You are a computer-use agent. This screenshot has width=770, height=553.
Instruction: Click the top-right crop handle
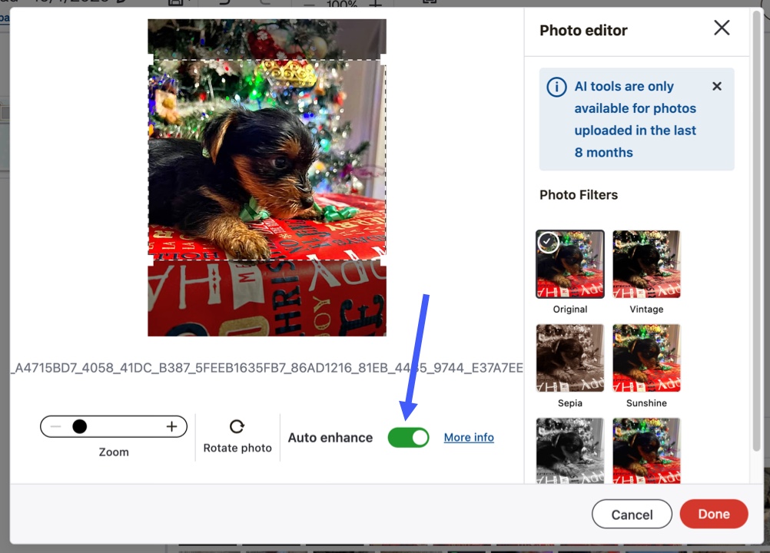click(383, 59)
